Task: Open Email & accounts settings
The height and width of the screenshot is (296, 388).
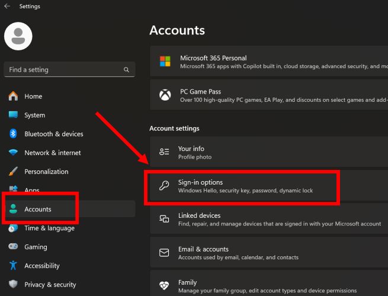Action: point(268,253)
